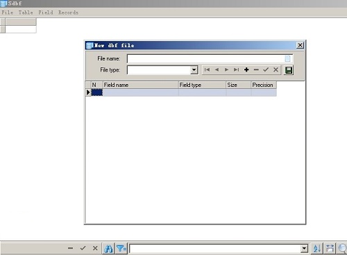Image resolution: width=347 pixels, height=255 pixels.
Task: Click the empty column header in main grid
Action: click(21, 22)
